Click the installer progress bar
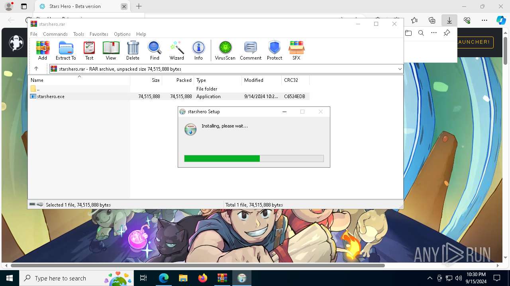 point(254,158)
